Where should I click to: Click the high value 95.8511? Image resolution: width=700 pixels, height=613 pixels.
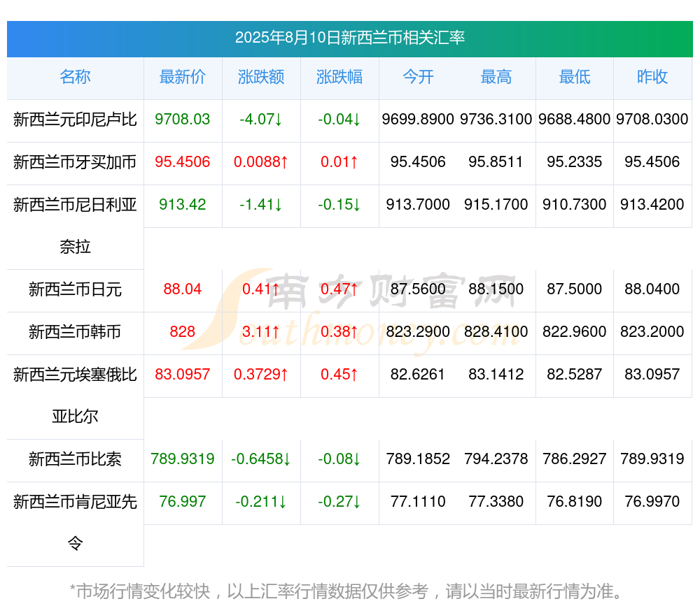(x=496, y=162)
